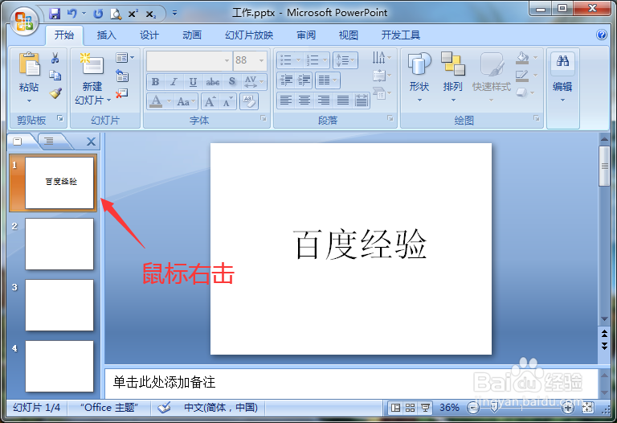617x423 pixels.
Task: Zoom out with minus button
Action: [x=472, y=408]
